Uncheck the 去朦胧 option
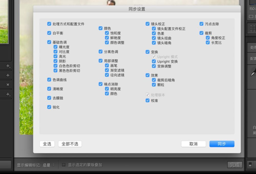 [x=49, y=98]
